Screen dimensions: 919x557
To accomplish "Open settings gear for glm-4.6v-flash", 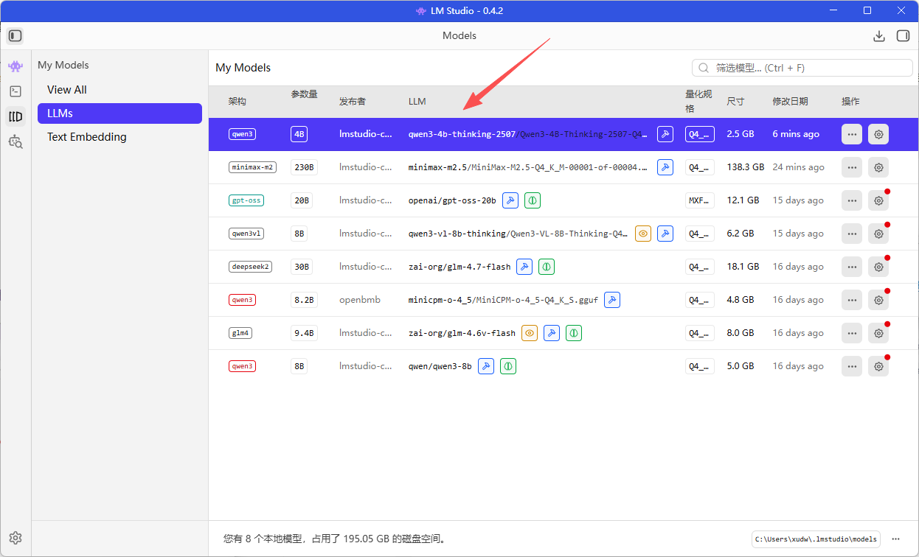I will pyautogui.click(x=878, y=333).
